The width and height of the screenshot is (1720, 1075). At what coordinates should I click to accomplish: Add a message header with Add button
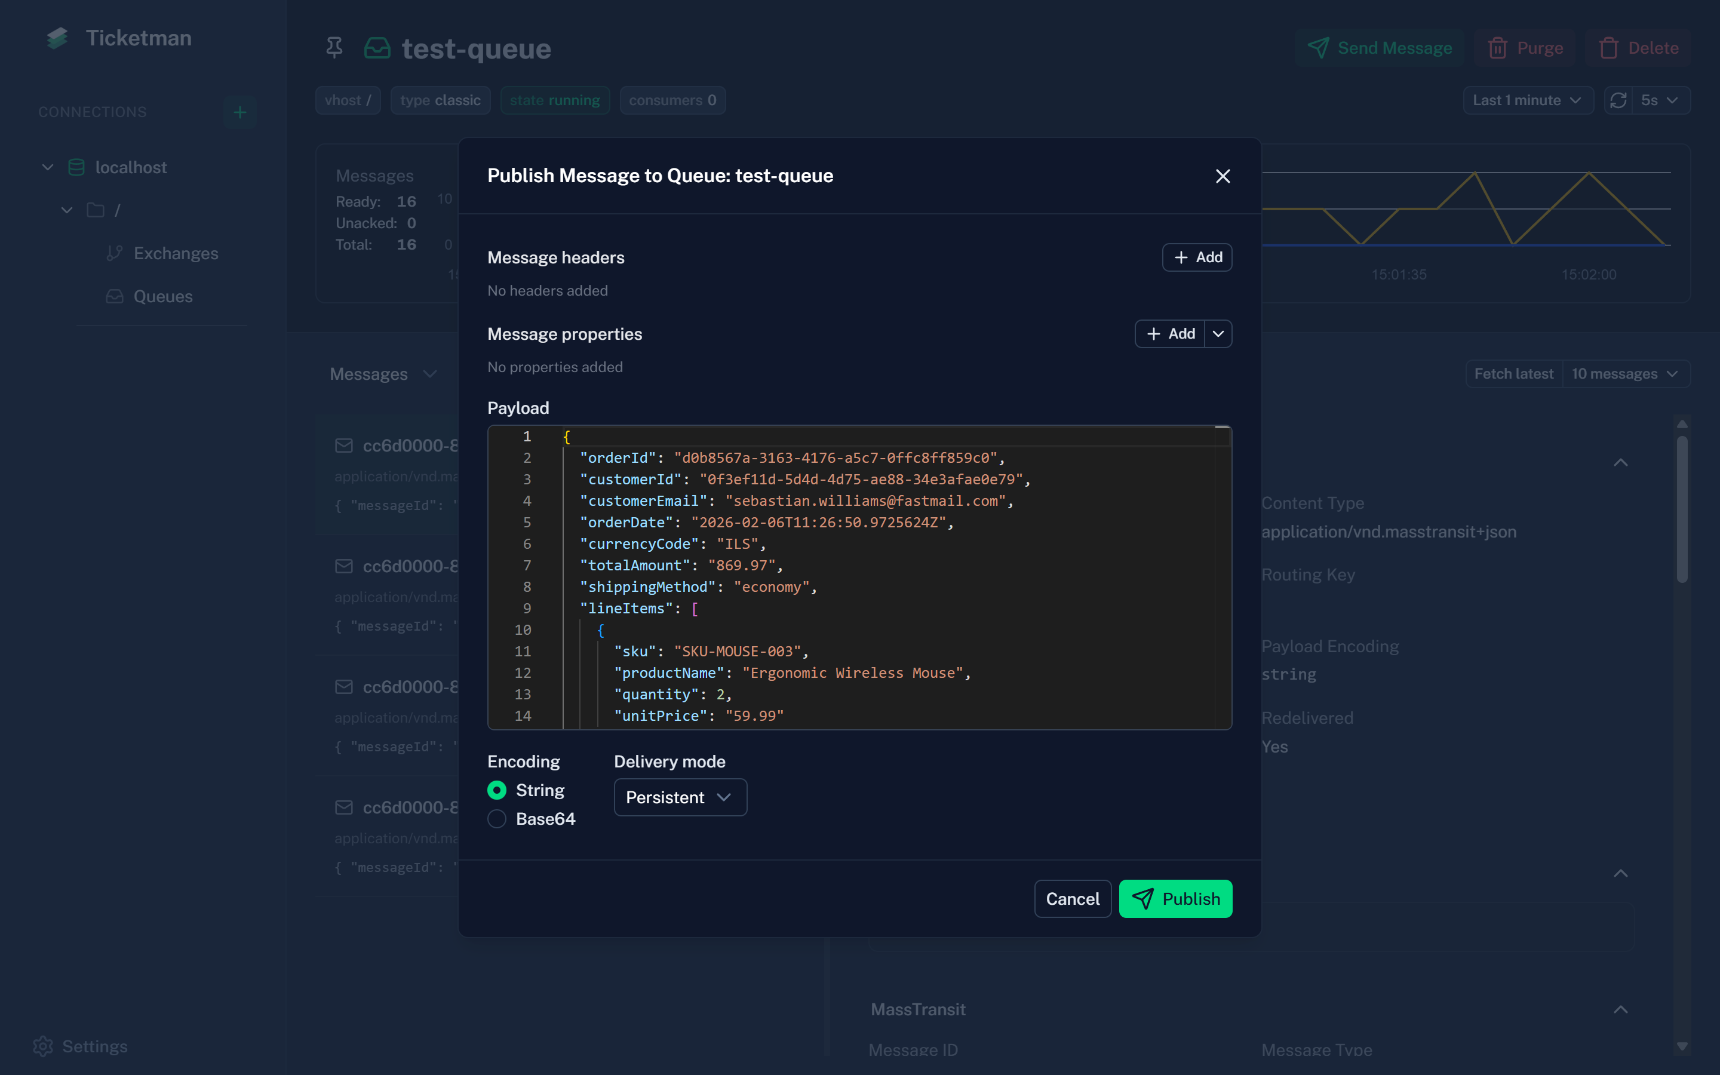tap(1197, 257)
